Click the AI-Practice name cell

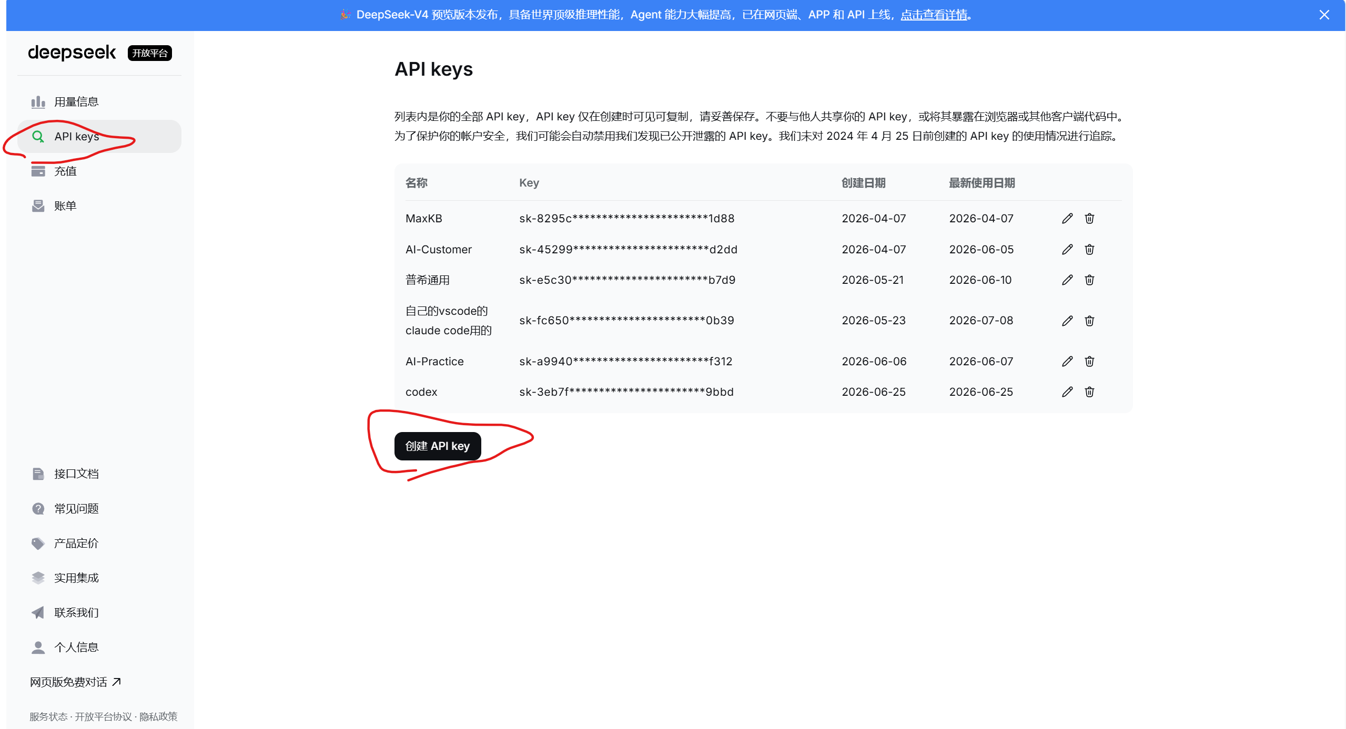(x=434, y=362)
